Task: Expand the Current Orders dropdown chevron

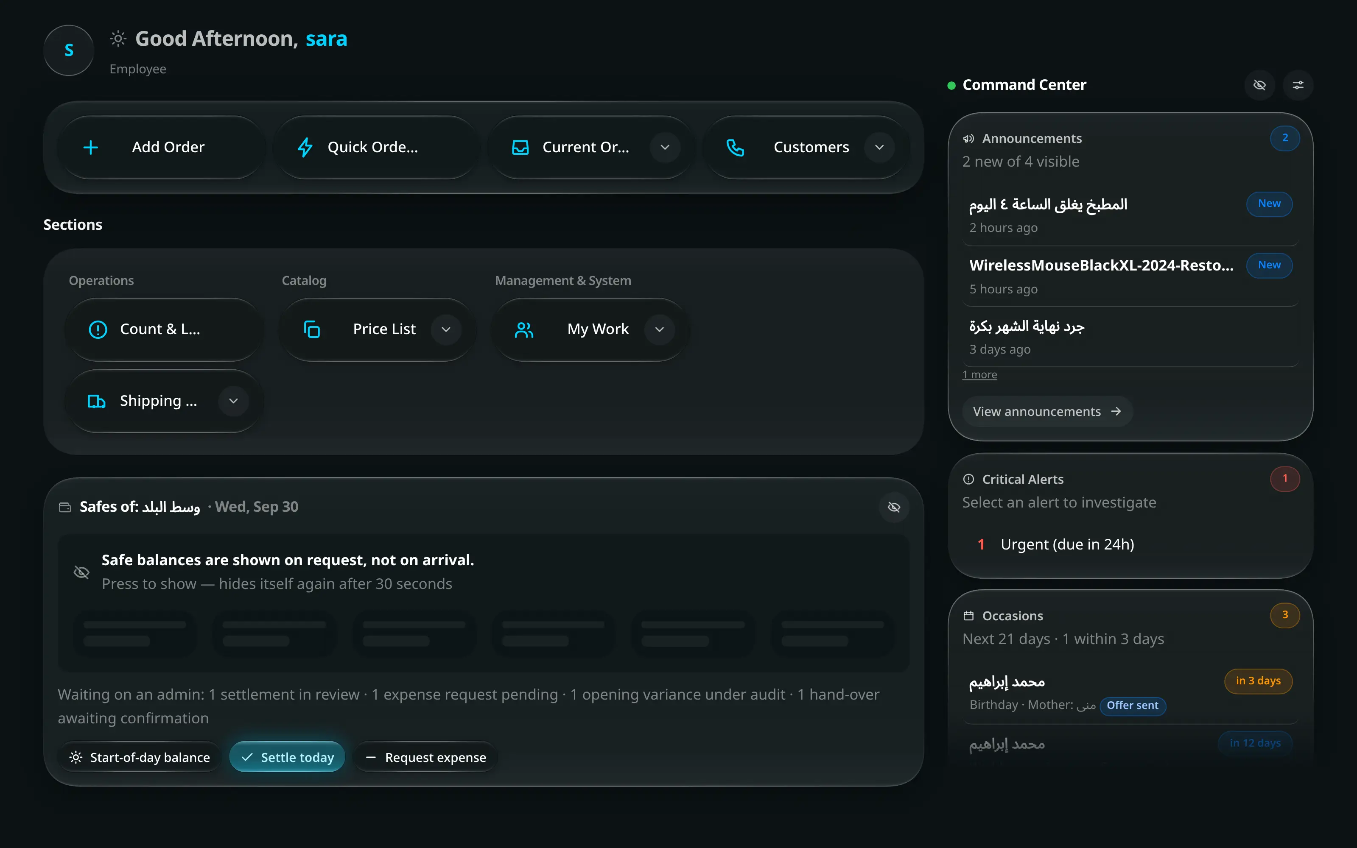Action: (x=665, y=148)
